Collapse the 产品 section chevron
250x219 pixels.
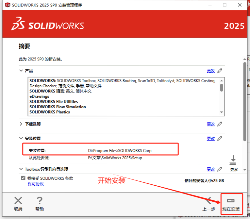21,71
